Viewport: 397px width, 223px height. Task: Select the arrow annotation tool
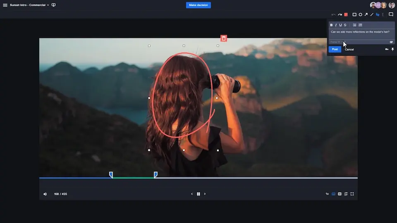click(366, 14)
